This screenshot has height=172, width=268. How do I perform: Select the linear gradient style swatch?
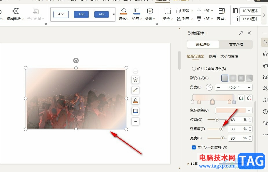225,78
